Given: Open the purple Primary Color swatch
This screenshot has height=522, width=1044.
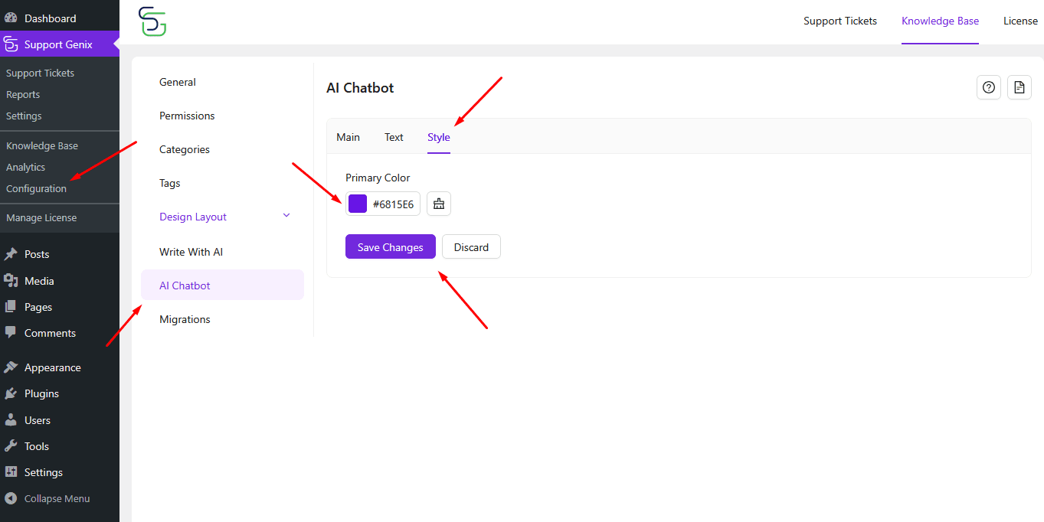Looking at the screenshot, I should click(x=358, y=204).
